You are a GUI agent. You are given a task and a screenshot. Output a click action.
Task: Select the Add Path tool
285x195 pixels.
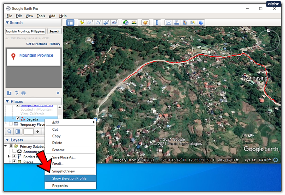[x=98, y=22]
